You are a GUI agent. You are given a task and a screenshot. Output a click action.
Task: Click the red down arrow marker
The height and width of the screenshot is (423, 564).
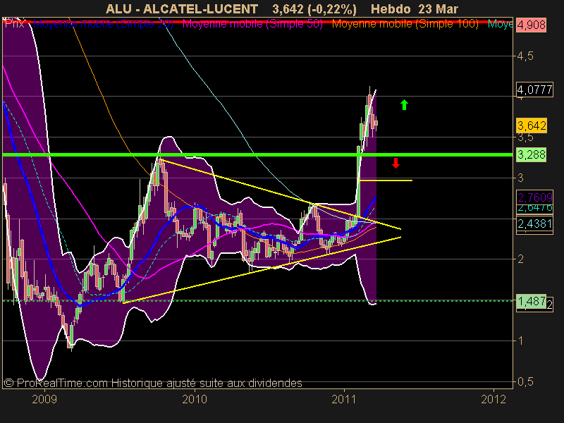pos(396,164)
